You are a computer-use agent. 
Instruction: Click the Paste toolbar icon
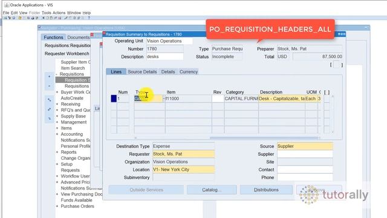click(51, 18)
